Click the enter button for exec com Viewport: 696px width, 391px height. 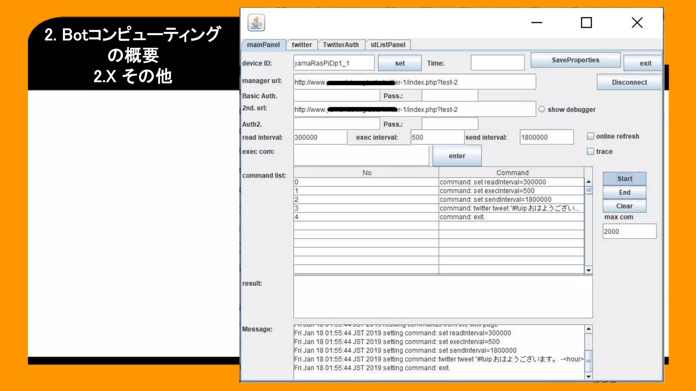coord(457,156)
